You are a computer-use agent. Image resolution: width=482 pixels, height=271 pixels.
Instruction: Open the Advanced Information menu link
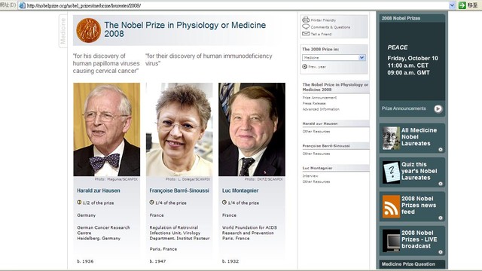(321, 109)
